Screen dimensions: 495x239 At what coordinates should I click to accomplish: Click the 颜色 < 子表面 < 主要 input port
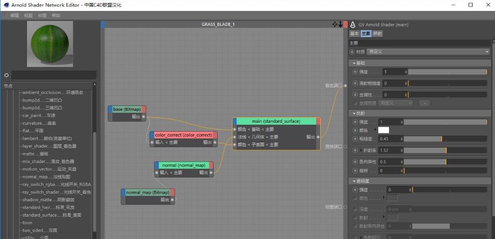[235, 145]
